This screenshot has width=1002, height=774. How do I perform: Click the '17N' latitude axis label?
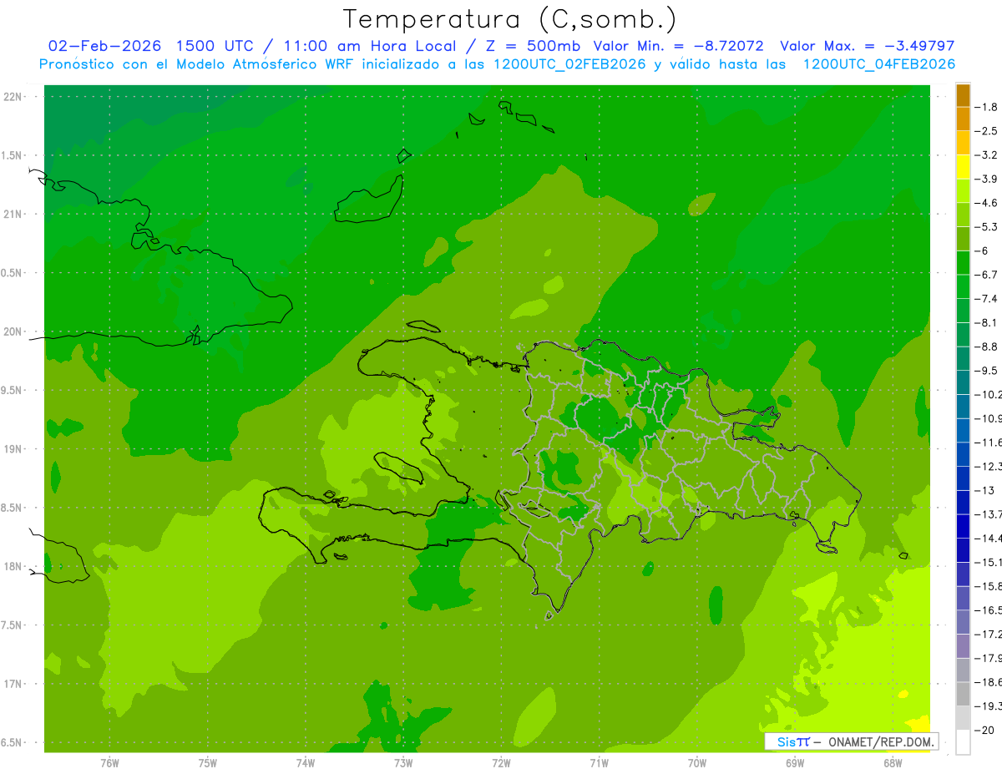click(x=13, y=684)
